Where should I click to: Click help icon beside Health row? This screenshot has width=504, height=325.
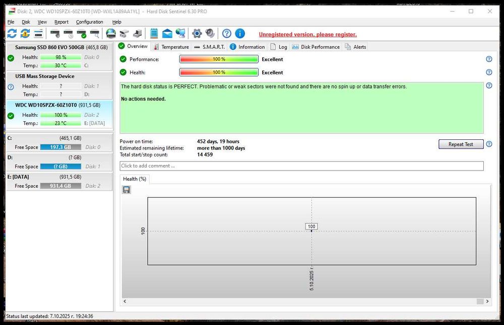tap(489, 72)
